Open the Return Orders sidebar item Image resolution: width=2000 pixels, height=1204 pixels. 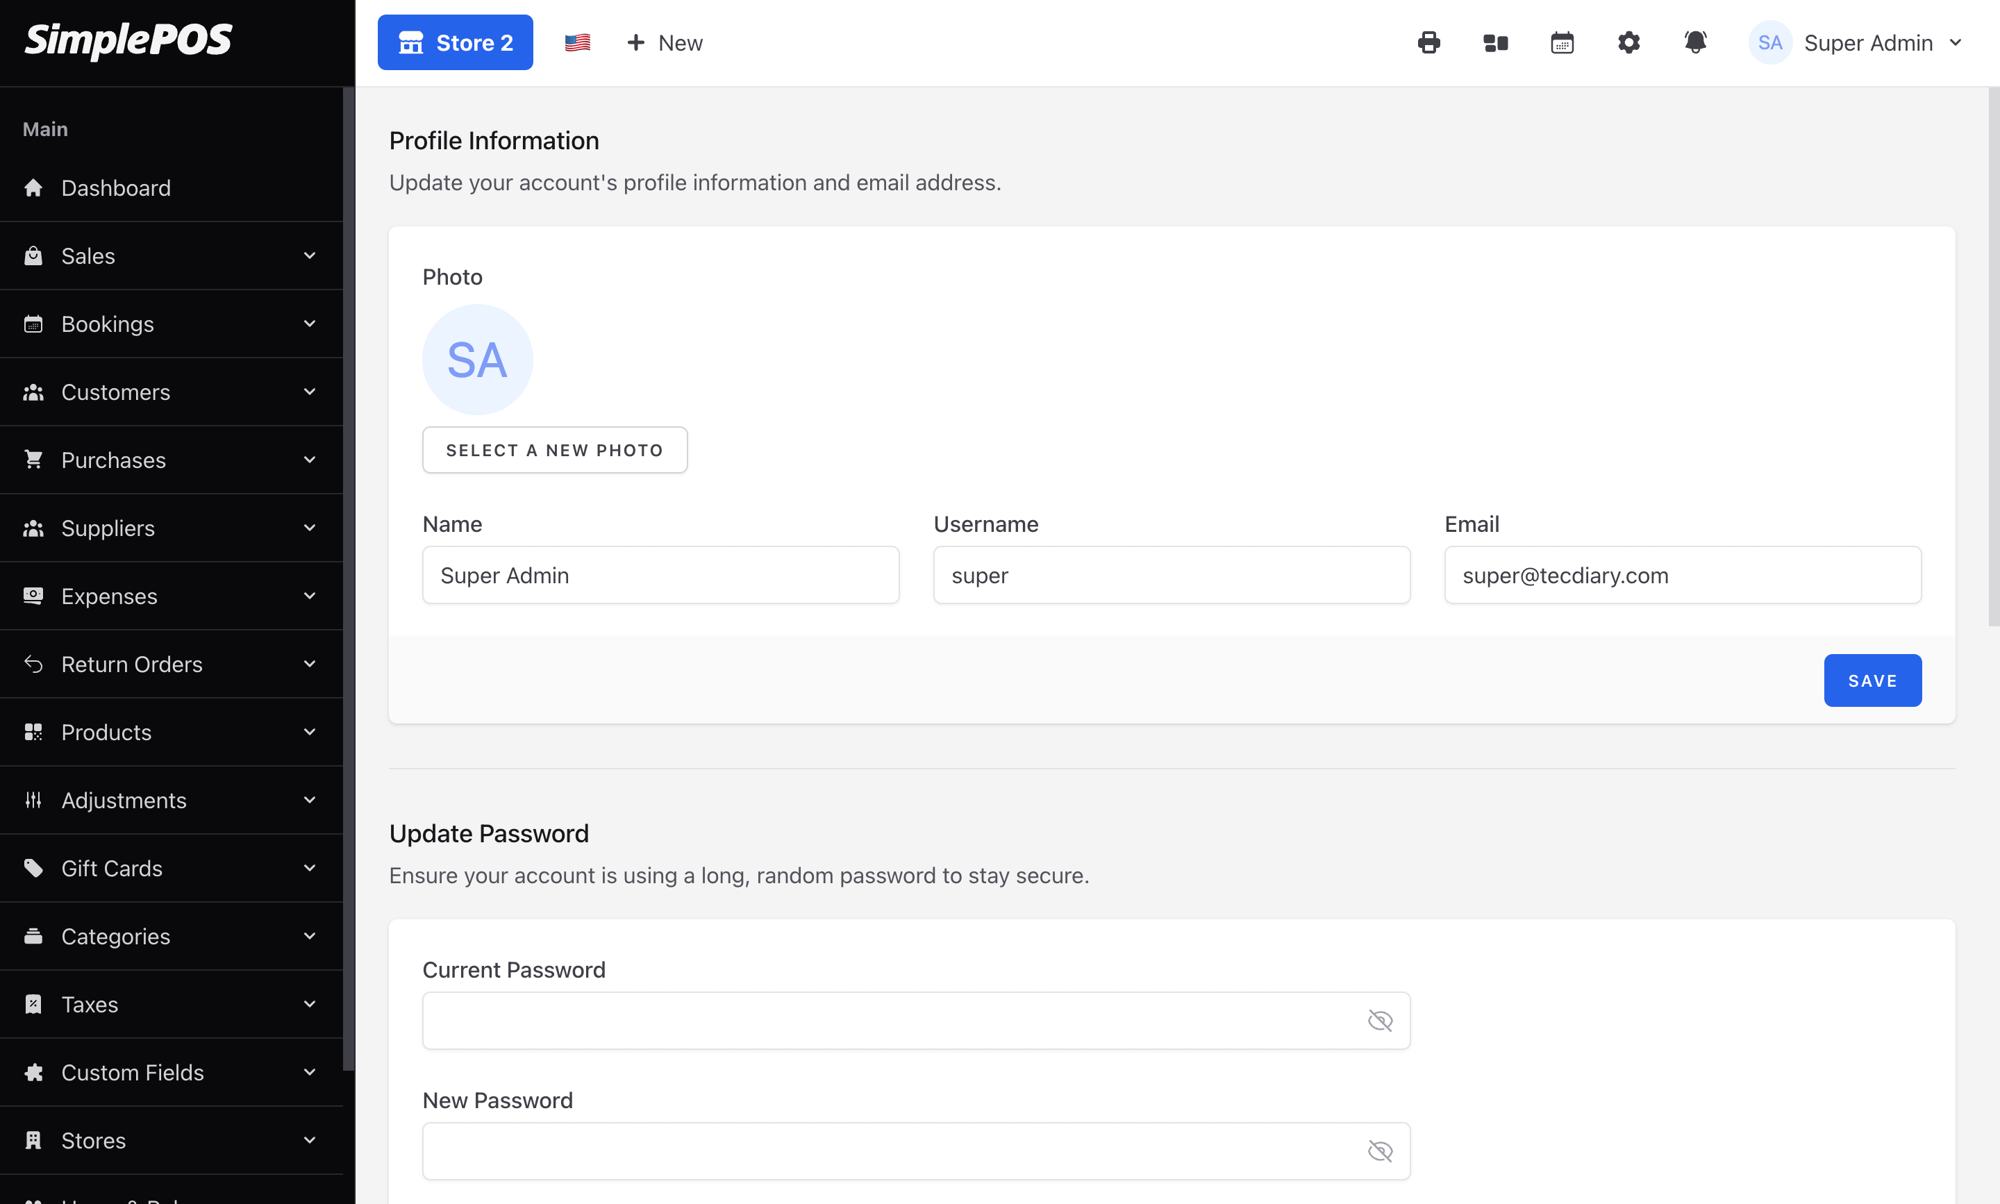pyautogui.click(x=132, y=664)
